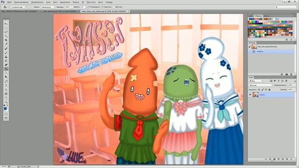Viewport: 299px width, 168px height.
Task: Open the Окно menu
Action: (100, 2)
